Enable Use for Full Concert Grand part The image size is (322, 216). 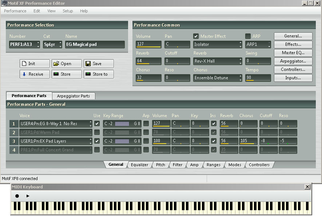[97, 150]
